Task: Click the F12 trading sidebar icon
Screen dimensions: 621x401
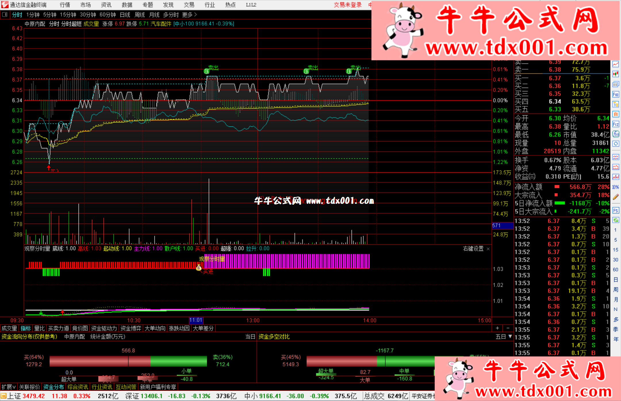Action: (616, 124)
